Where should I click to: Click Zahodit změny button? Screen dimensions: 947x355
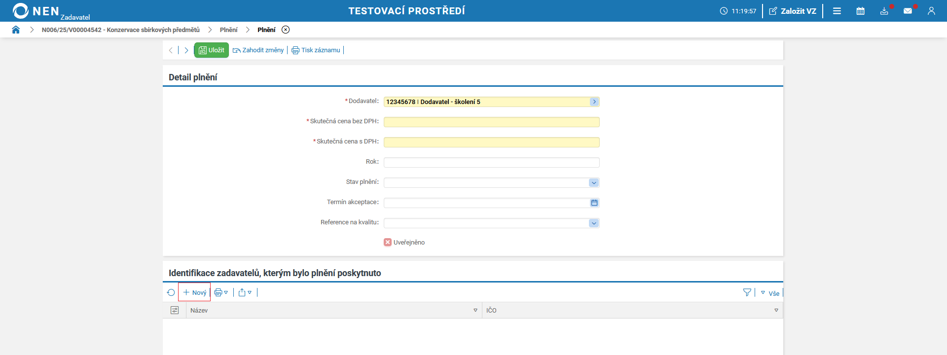pos(258,50)
